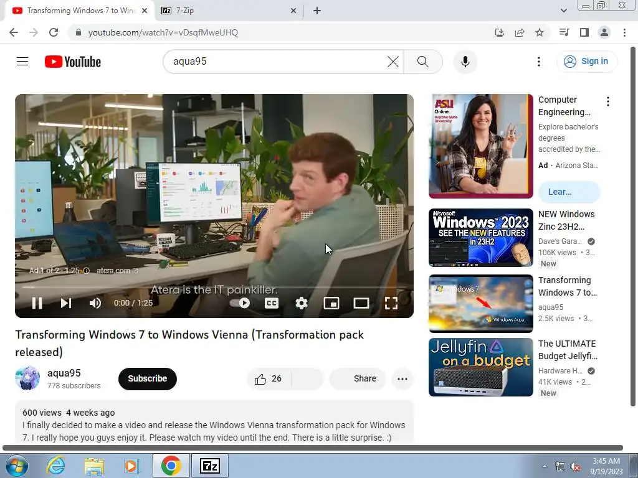The image size is (638, 478).
Task: Play the Windows 2023 23H2 video thumbnail
Action: coord(480,238)
